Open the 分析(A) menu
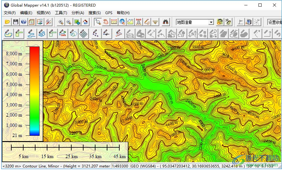 (x=78, y=13)
